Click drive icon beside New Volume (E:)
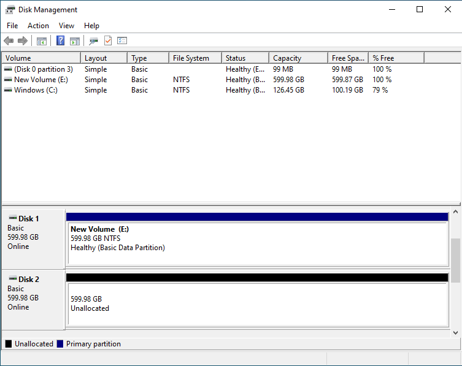 point(8,80)
